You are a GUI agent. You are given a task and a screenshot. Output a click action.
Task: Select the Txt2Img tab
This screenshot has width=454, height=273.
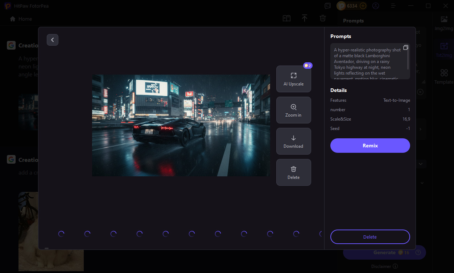(444, 50)
